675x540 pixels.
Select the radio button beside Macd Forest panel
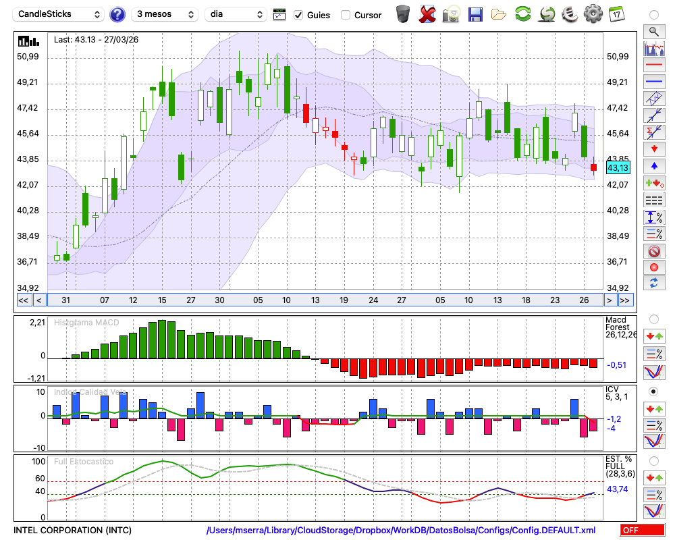coord(653,319)
